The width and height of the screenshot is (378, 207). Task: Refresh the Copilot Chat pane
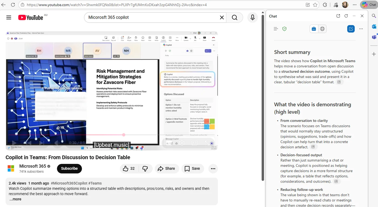pyautogui.click(x=346, y=16)
